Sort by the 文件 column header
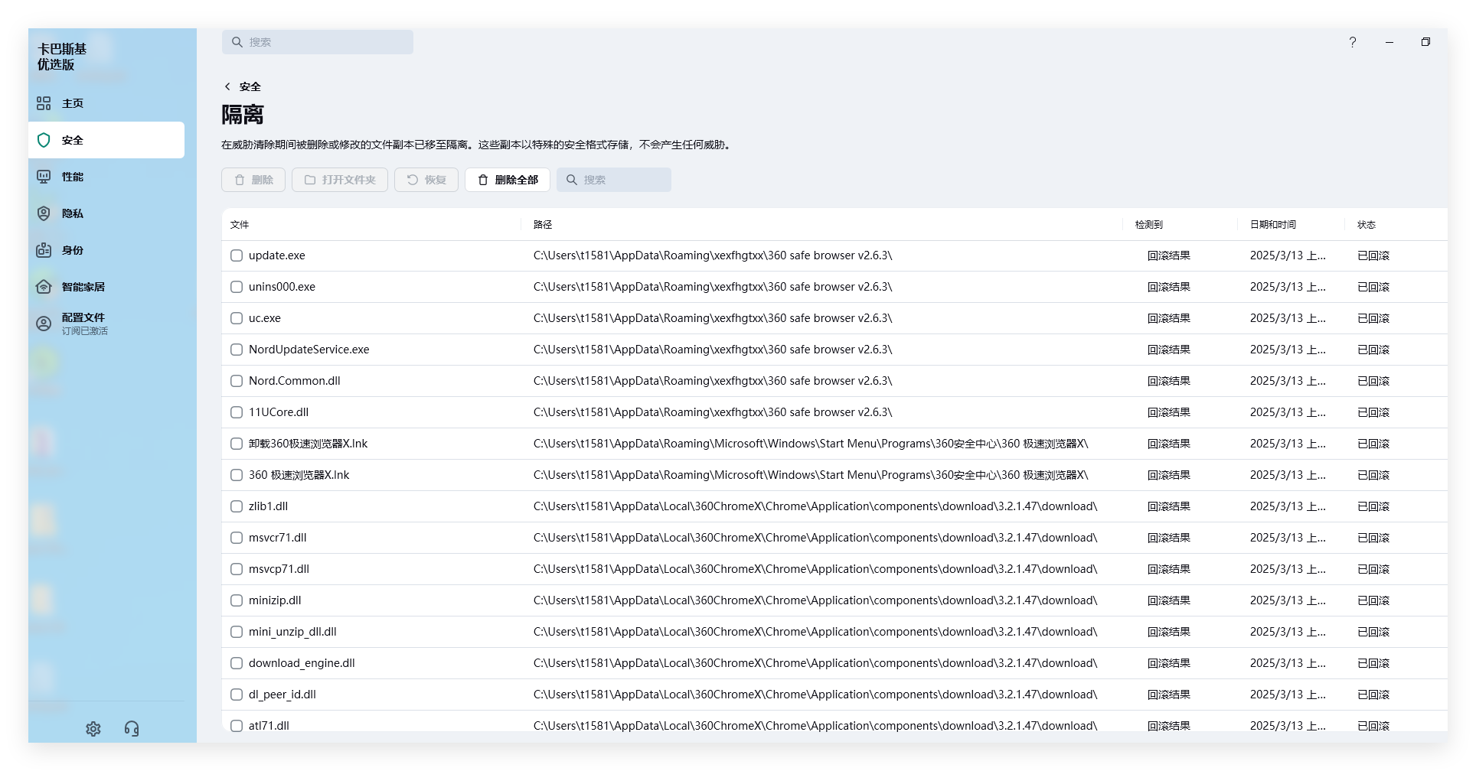Viewport: 1476px width, 771px height. tap(240, 225)
